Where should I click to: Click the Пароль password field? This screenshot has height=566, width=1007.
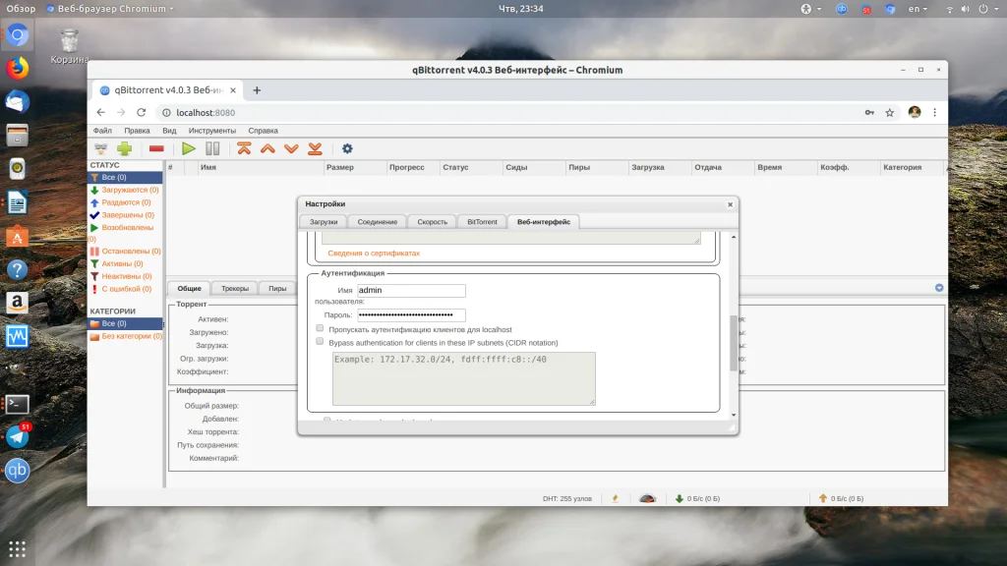coord(411,315)
